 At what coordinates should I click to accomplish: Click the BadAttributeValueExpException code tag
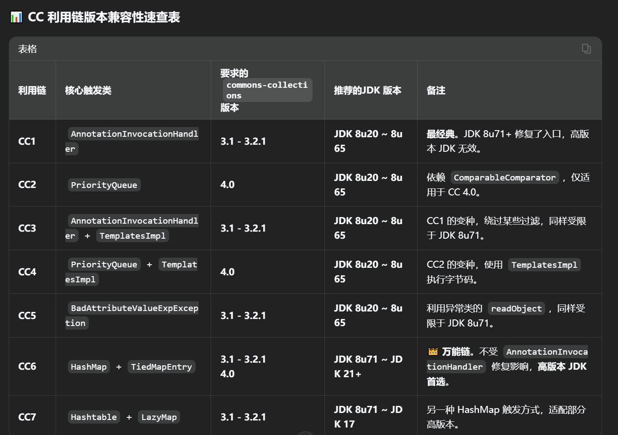(x=132, y=315)
